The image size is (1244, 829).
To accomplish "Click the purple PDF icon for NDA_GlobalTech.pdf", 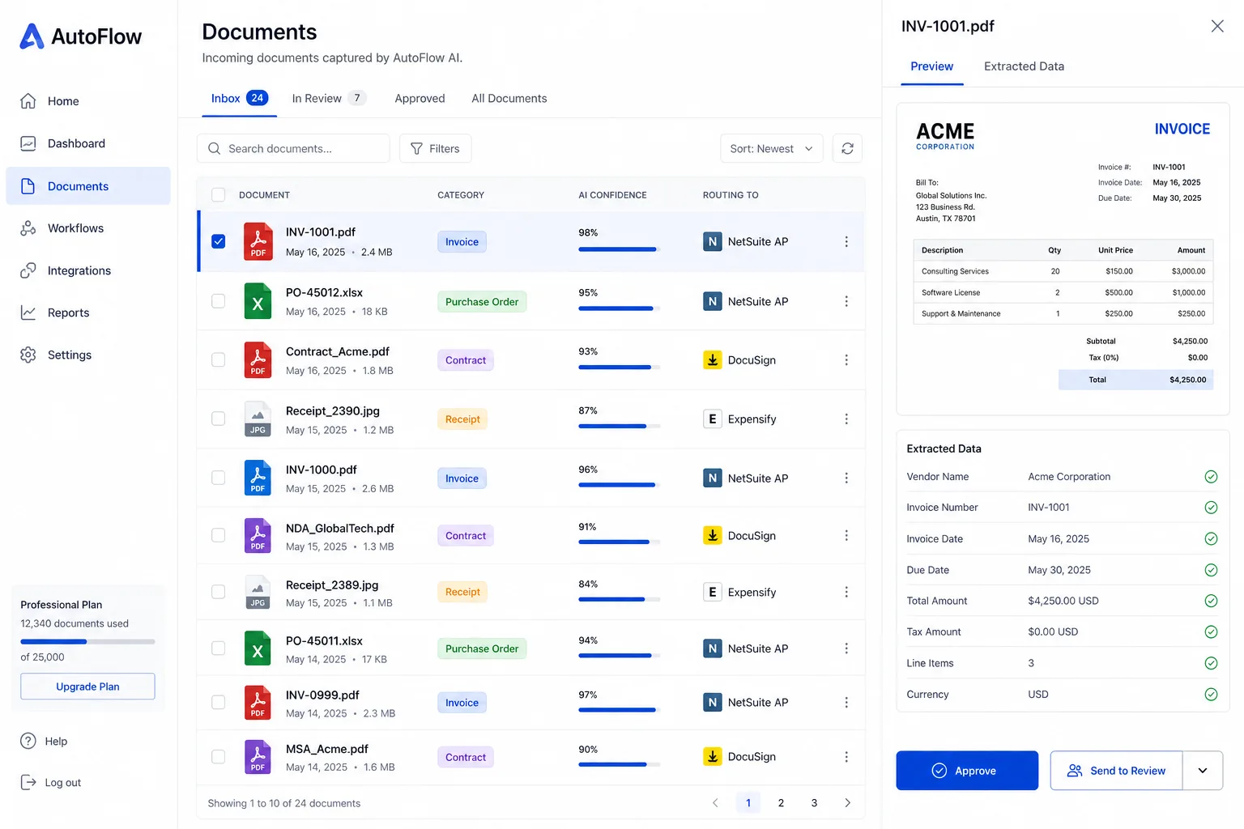I will [x=258, y=535].
